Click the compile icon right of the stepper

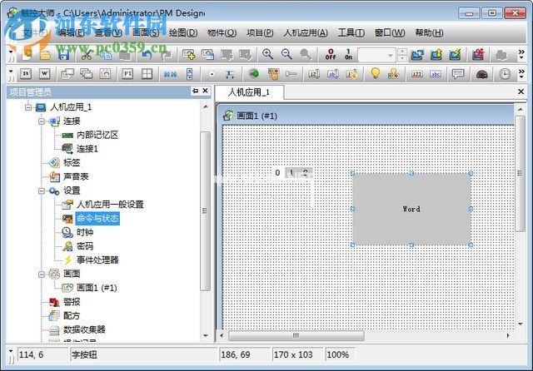(x=417, y=54)
